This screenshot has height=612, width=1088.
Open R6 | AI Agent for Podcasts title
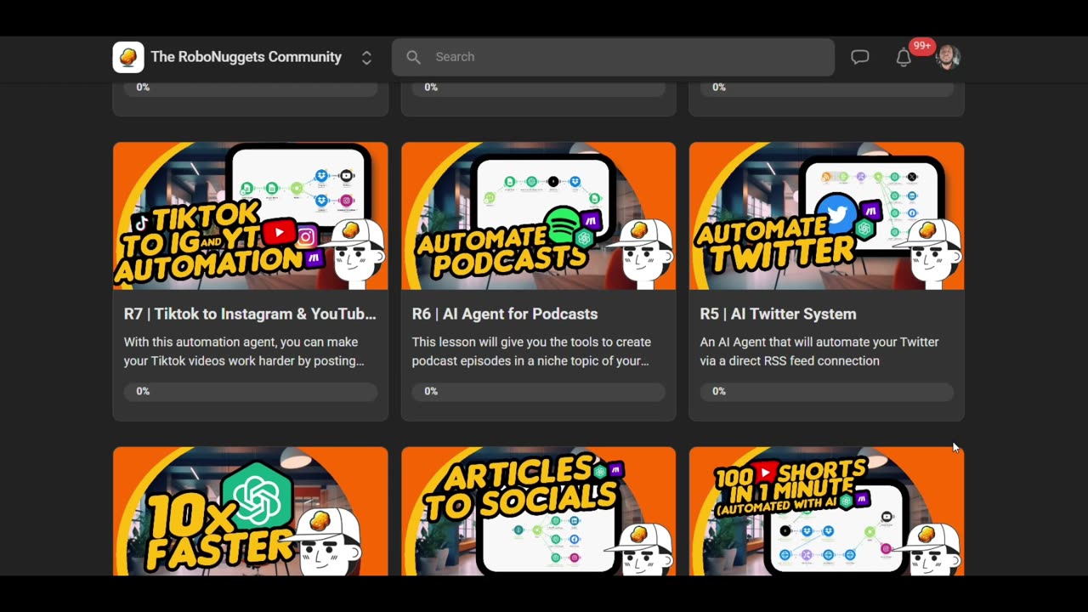coord(505,314)
